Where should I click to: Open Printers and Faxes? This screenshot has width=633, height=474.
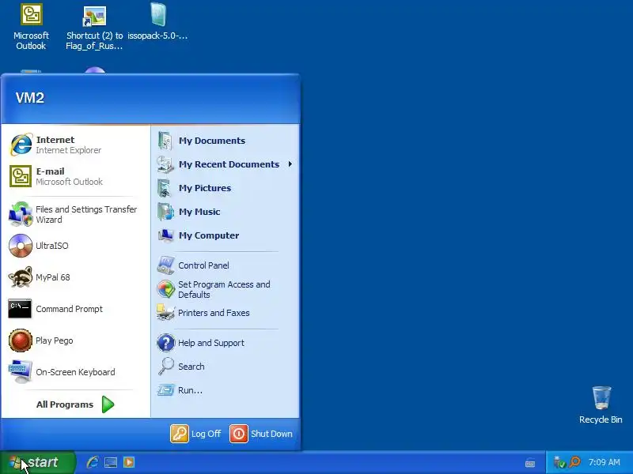(x=226, y=313)
